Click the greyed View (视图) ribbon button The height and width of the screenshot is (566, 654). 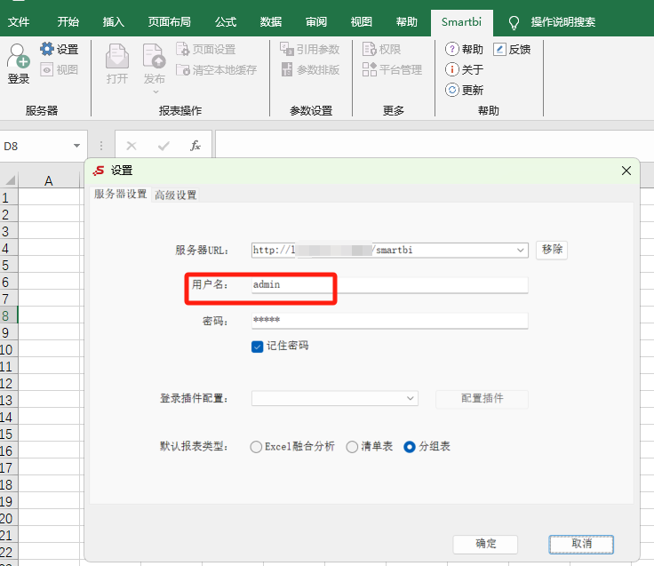click(60, 69)
